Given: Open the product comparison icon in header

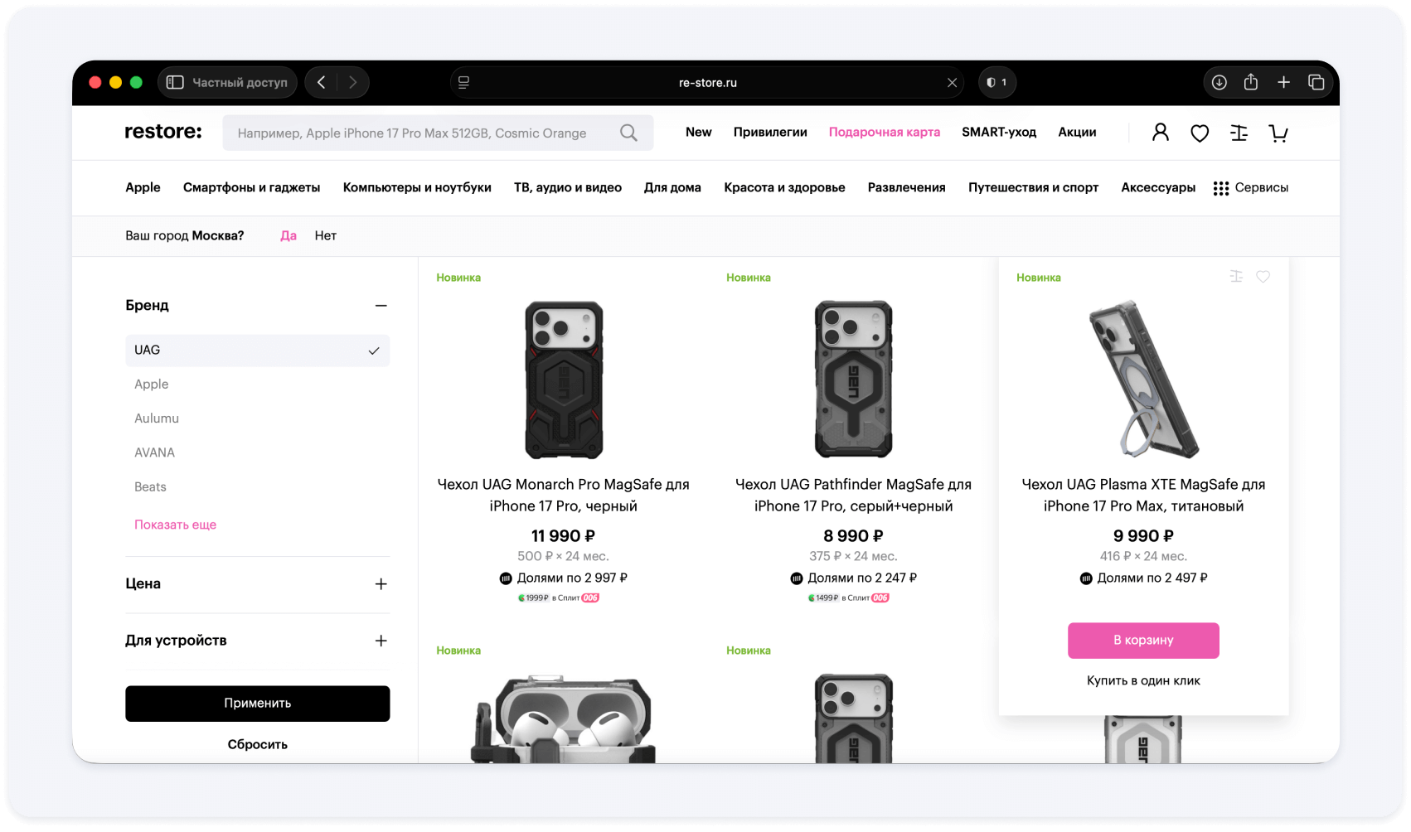Looking at the screenshot, I should click(1239, 133).
